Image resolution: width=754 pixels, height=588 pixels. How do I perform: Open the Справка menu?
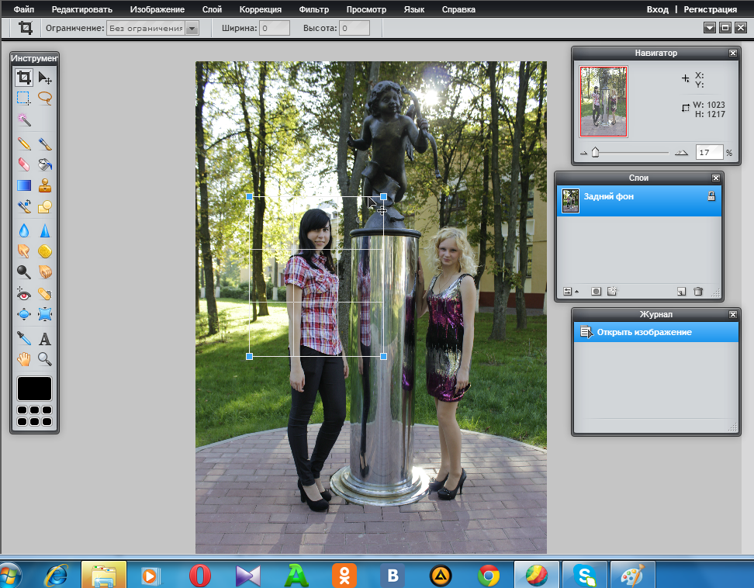coord(458,9)
